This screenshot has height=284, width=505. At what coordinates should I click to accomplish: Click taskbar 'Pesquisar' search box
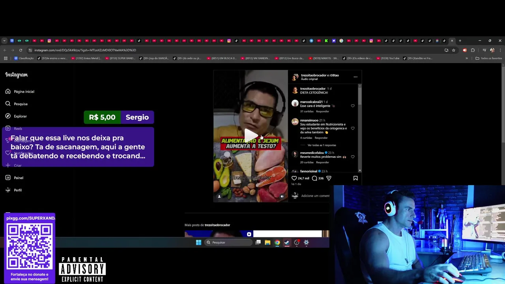coord(228,243)
